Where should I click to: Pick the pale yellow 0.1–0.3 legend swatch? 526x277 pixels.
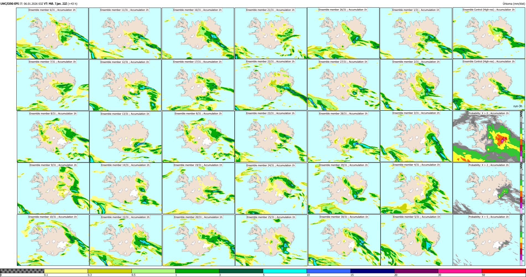pos(66,271)
